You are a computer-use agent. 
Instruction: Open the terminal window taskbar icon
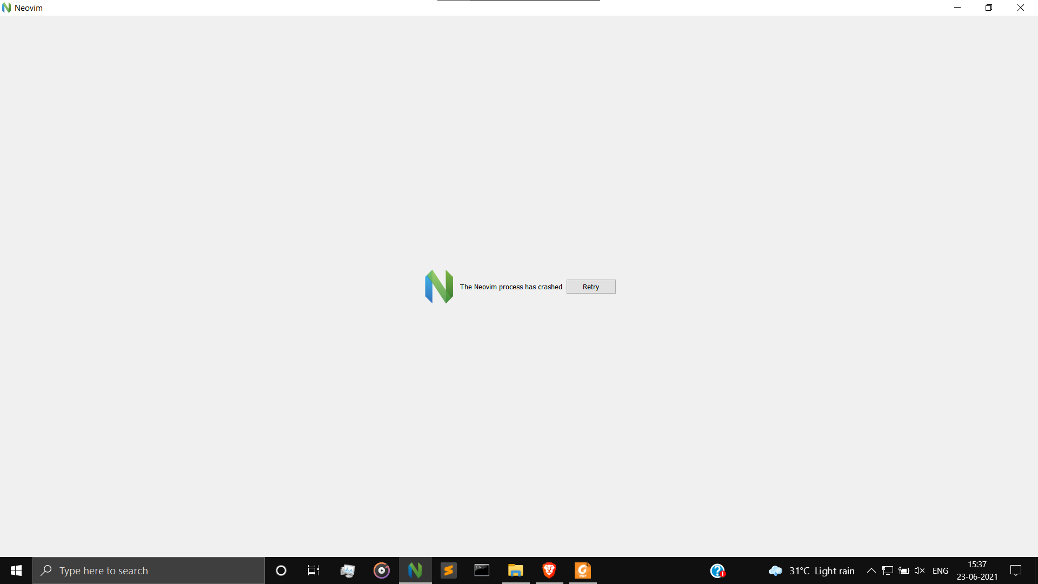tap(482, 570)
